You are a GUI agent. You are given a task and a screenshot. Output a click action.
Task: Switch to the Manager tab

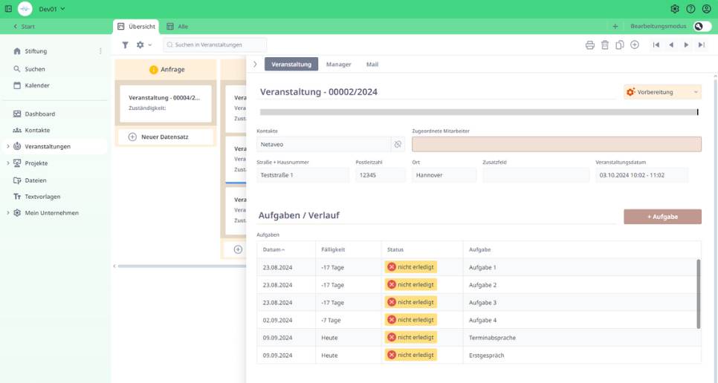point(338,65)
